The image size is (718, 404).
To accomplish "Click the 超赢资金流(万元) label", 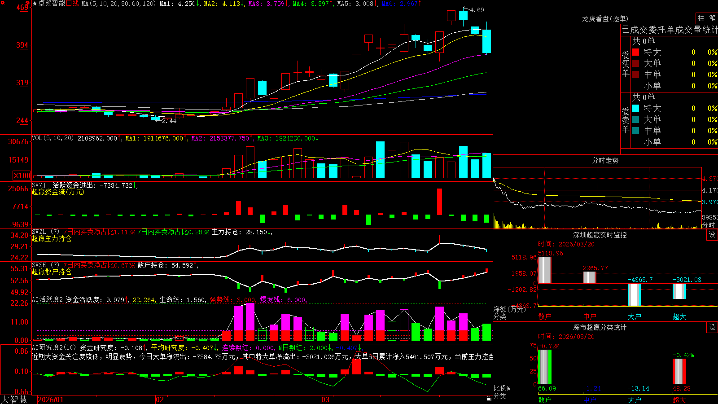I will [58, 192].
